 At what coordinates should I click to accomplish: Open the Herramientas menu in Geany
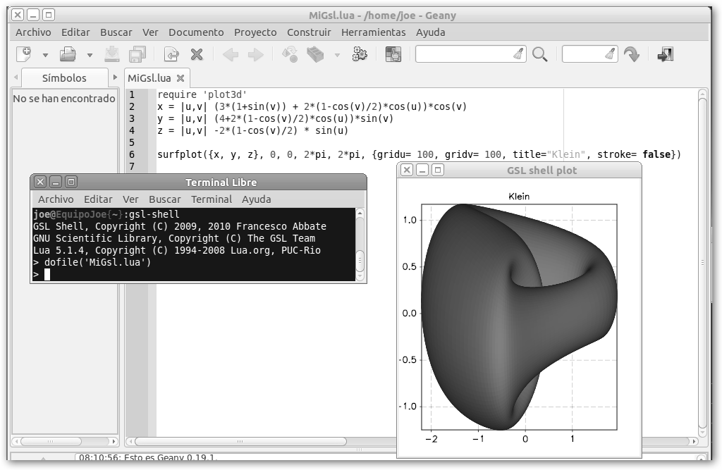pyautogui.click(x=373, y=32)
